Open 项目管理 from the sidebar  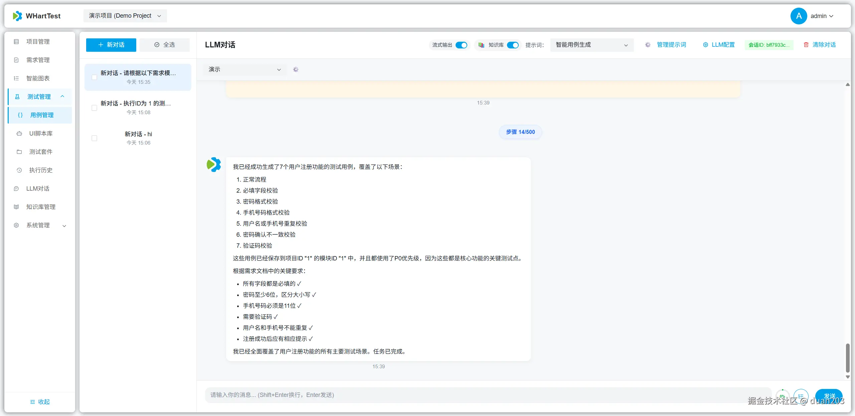[37, 41]
